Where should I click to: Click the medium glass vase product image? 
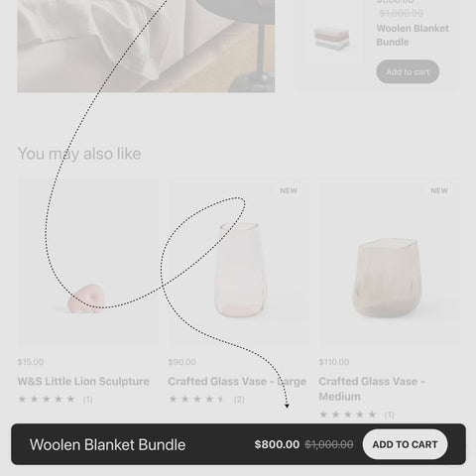click(390, 263)
